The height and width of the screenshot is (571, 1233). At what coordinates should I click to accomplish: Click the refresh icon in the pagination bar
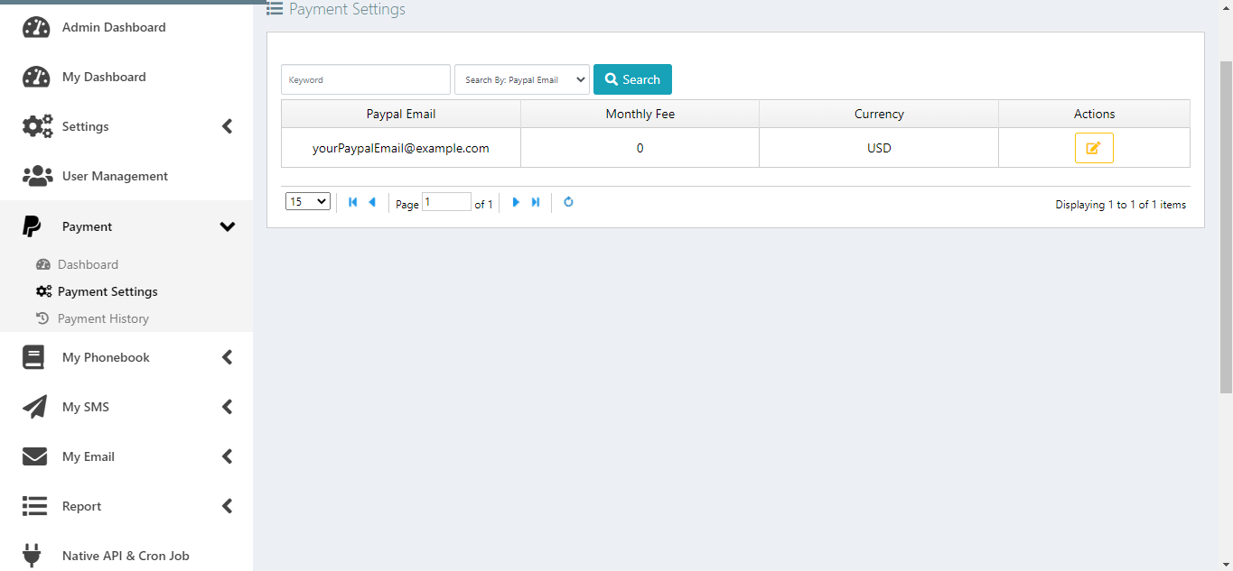point(568,202)
